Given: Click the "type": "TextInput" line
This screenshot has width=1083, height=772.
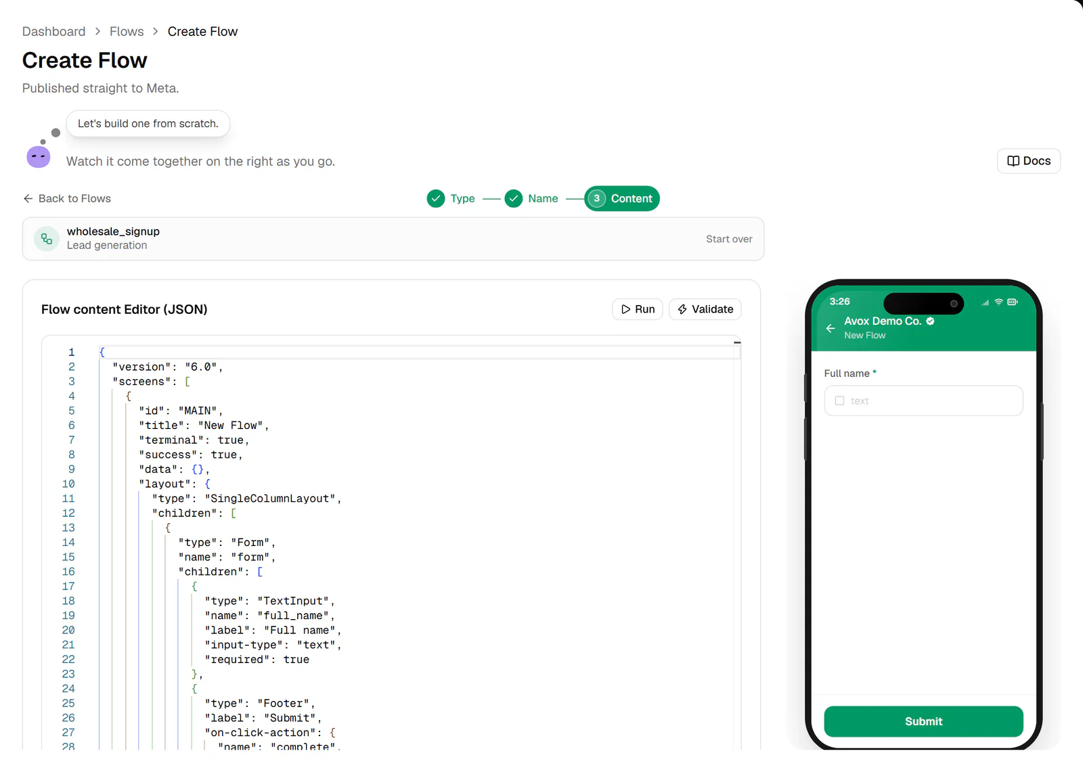Looking at the screenshot, I should coord(269,601).
